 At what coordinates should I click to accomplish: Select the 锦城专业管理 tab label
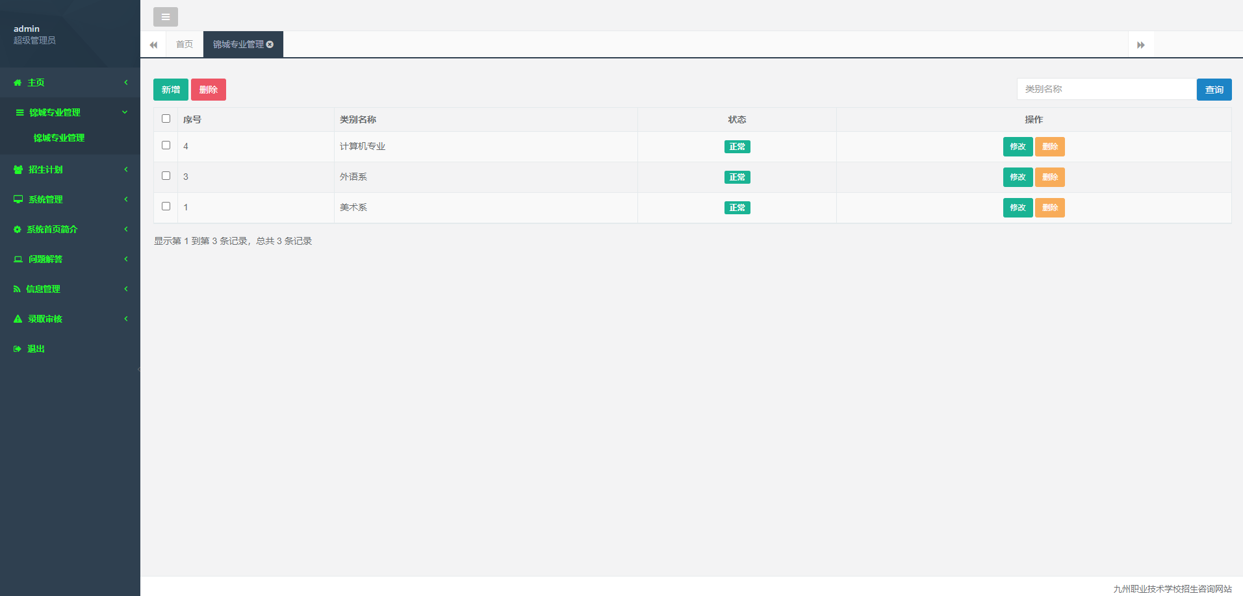point(238,44)
